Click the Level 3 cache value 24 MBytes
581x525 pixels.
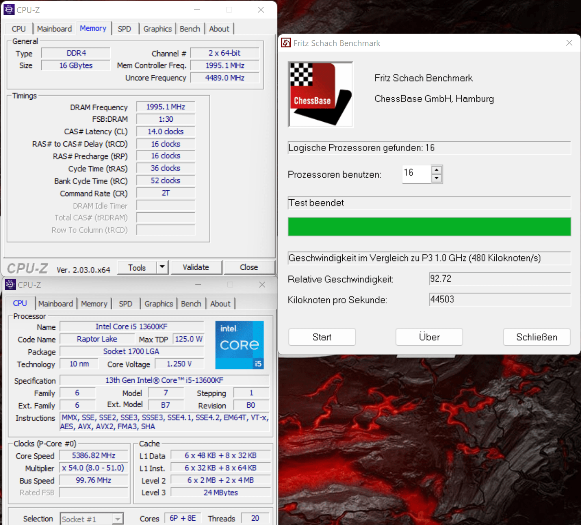(x=221, y=492)
